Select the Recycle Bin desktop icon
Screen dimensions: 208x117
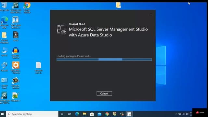(4, 7)
